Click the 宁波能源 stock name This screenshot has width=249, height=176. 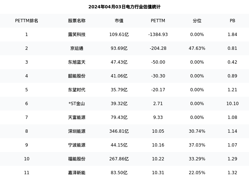tap(77, 145)
